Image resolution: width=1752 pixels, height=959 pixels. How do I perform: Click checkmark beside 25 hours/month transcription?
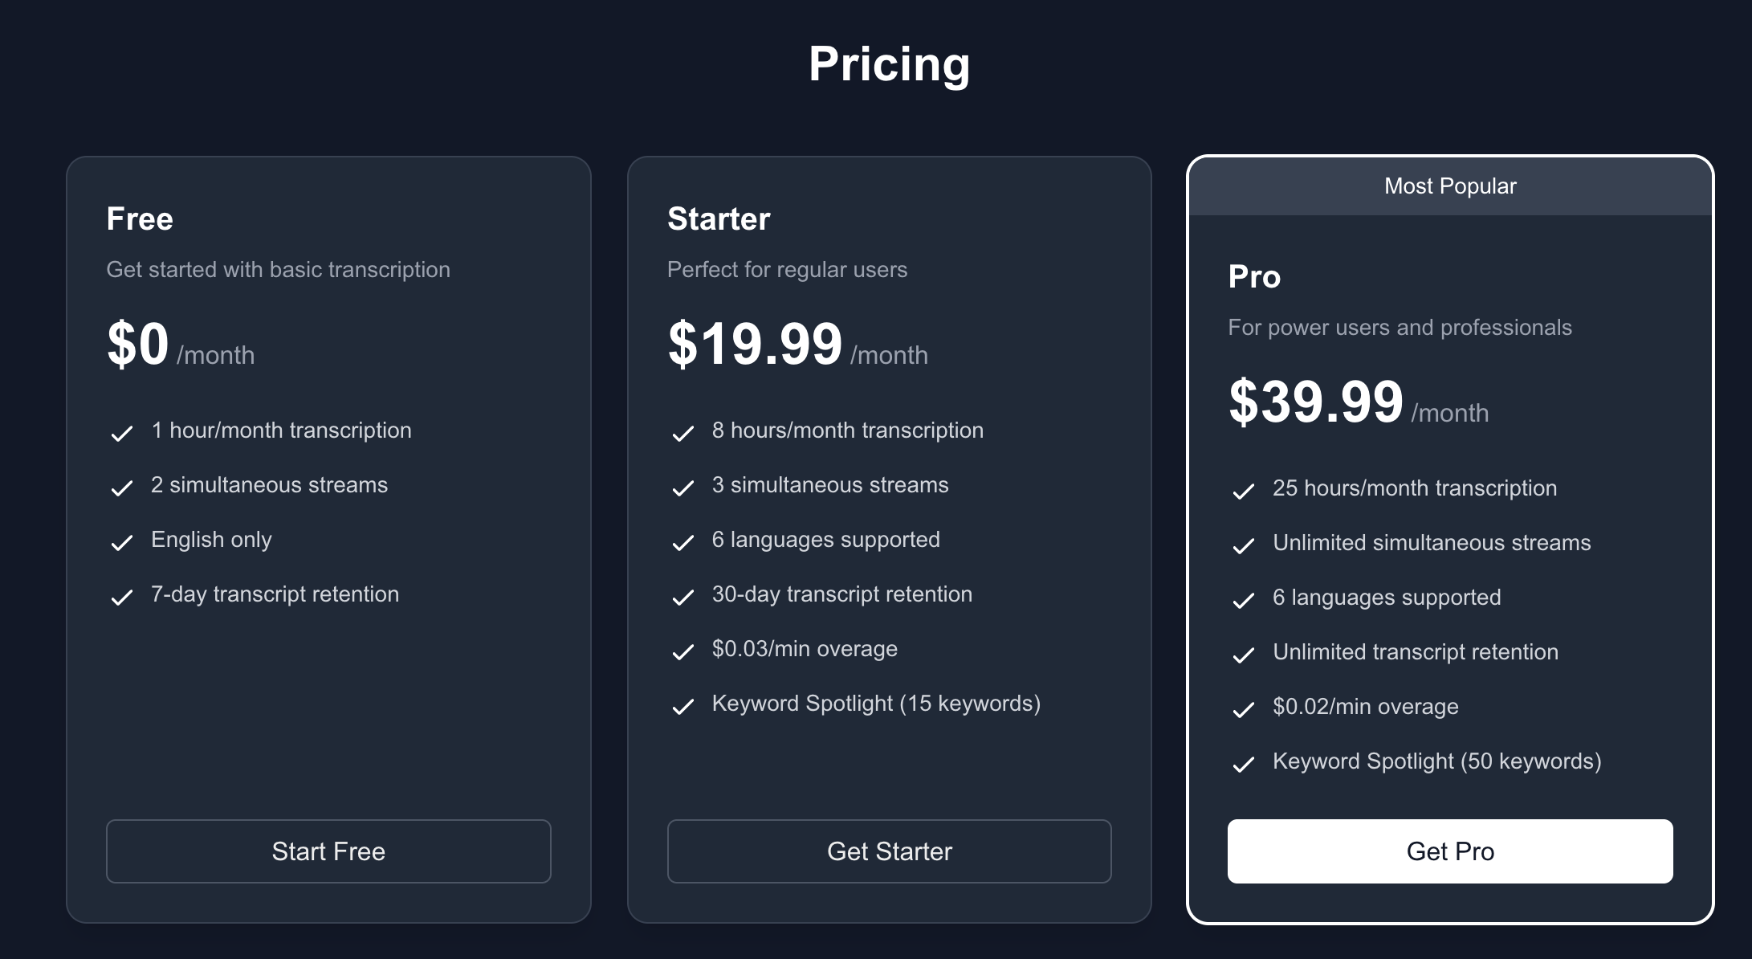click(1243, 492)
